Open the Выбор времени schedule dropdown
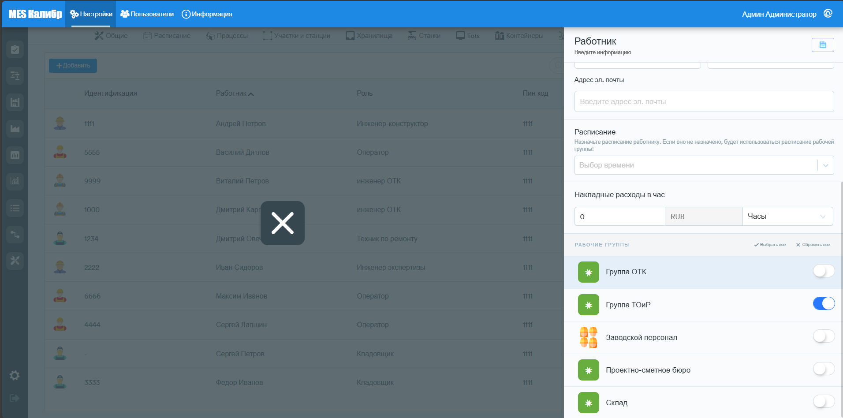 (x=704, y=165)
